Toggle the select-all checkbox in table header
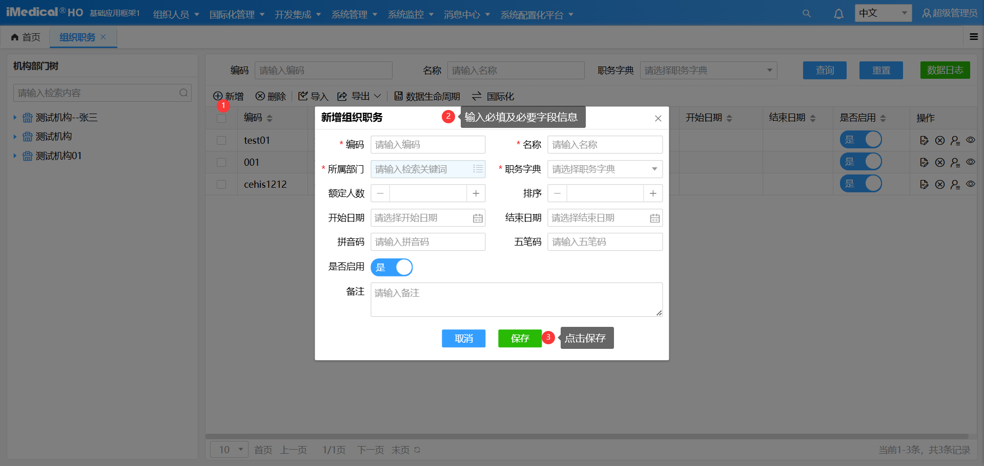This screenshot has height=466, width=984. click(221, 118)
